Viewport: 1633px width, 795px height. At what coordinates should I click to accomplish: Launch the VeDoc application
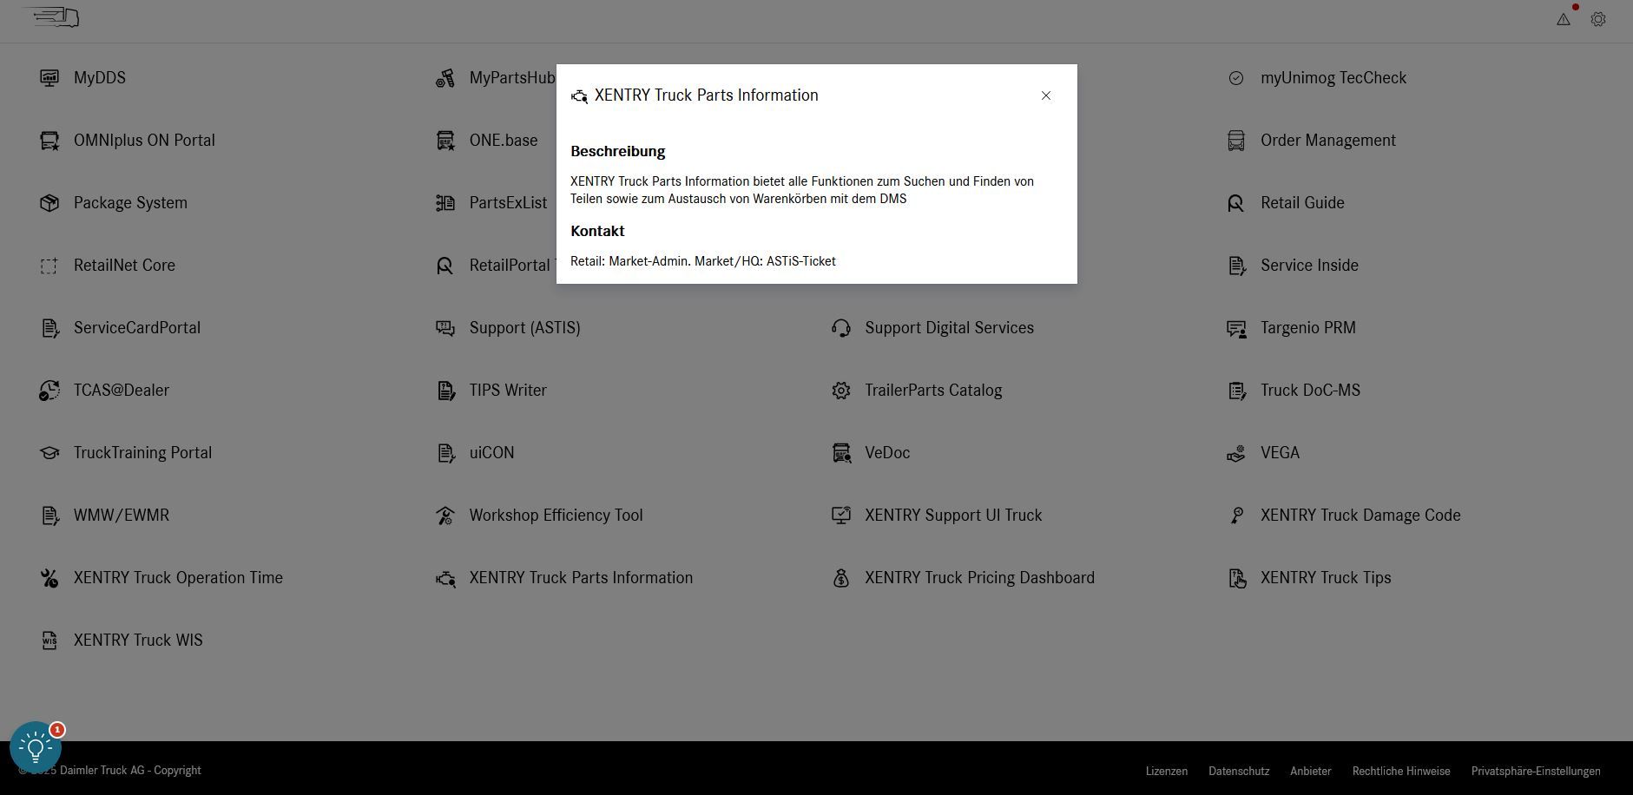(x=886, y=452)
